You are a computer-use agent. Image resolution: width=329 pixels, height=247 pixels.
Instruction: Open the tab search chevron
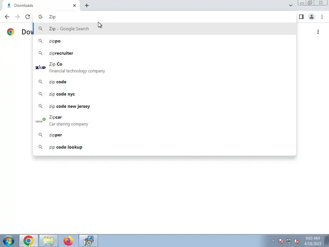click(290, 5)
